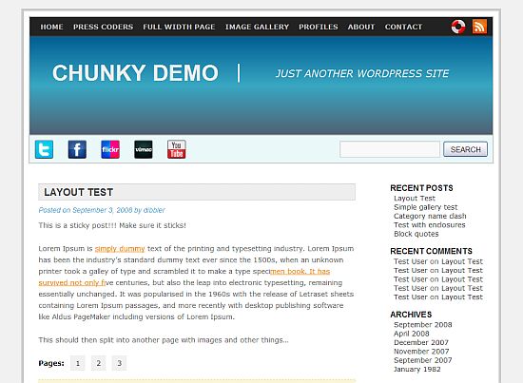Open the September 2008 archive
The width and height of the screenshot is (523, 383).
point(422,325)
